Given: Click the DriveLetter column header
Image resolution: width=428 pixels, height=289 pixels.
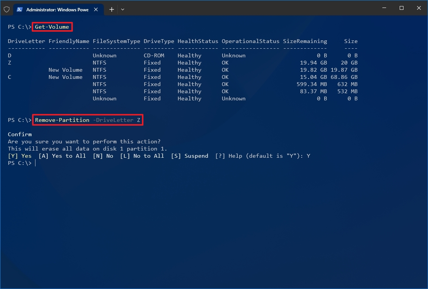Looking at the screenshot, I should [x=26, y=41].
